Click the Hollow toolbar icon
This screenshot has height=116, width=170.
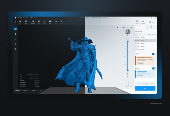(x=50, y=22)
